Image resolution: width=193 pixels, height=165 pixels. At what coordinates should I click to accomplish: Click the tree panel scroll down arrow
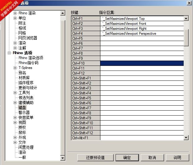pyautogui.click(x=63, y=158)
